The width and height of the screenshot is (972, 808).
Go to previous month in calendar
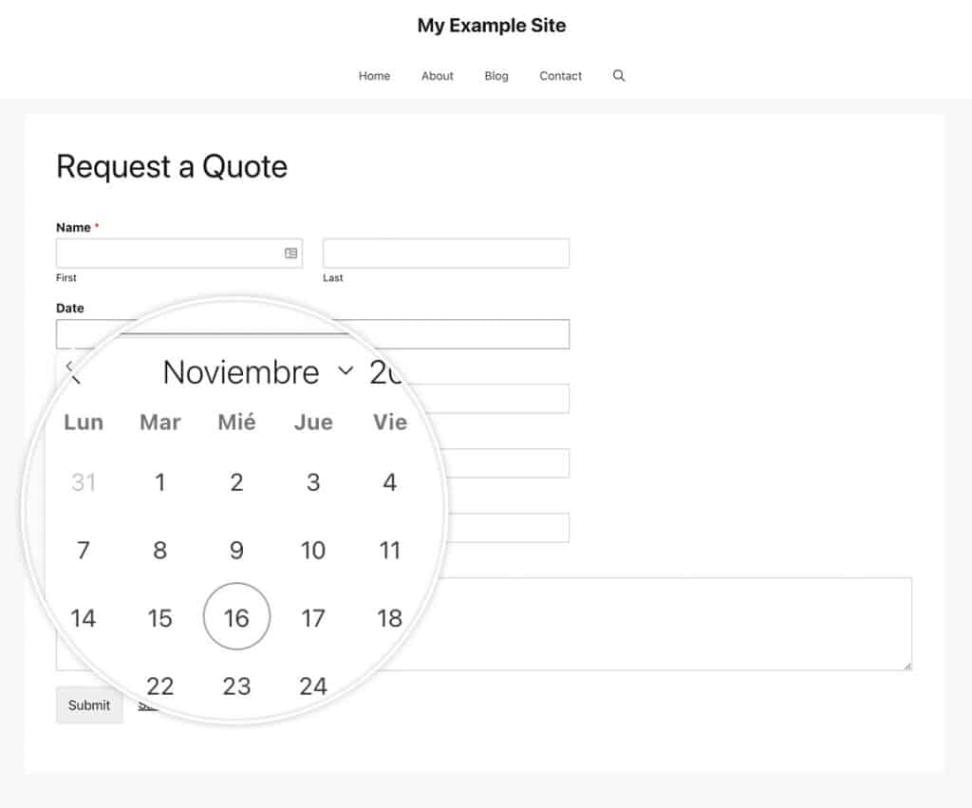point(74,373)
